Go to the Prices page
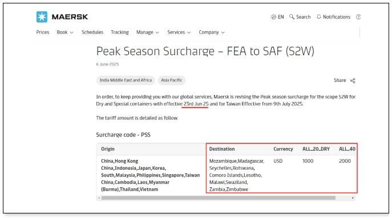 [x=43, y=32]
